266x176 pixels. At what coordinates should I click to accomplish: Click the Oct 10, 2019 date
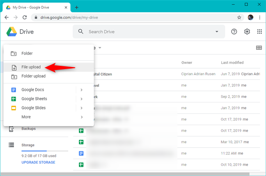tap(231, 164)
